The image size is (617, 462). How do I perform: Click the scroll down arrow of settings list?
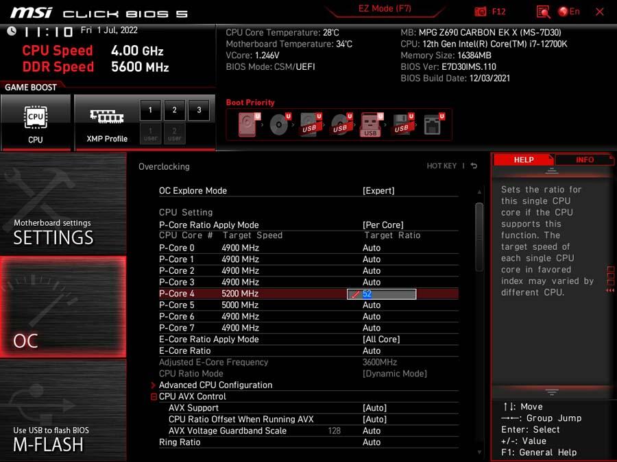tap(479, 452)
